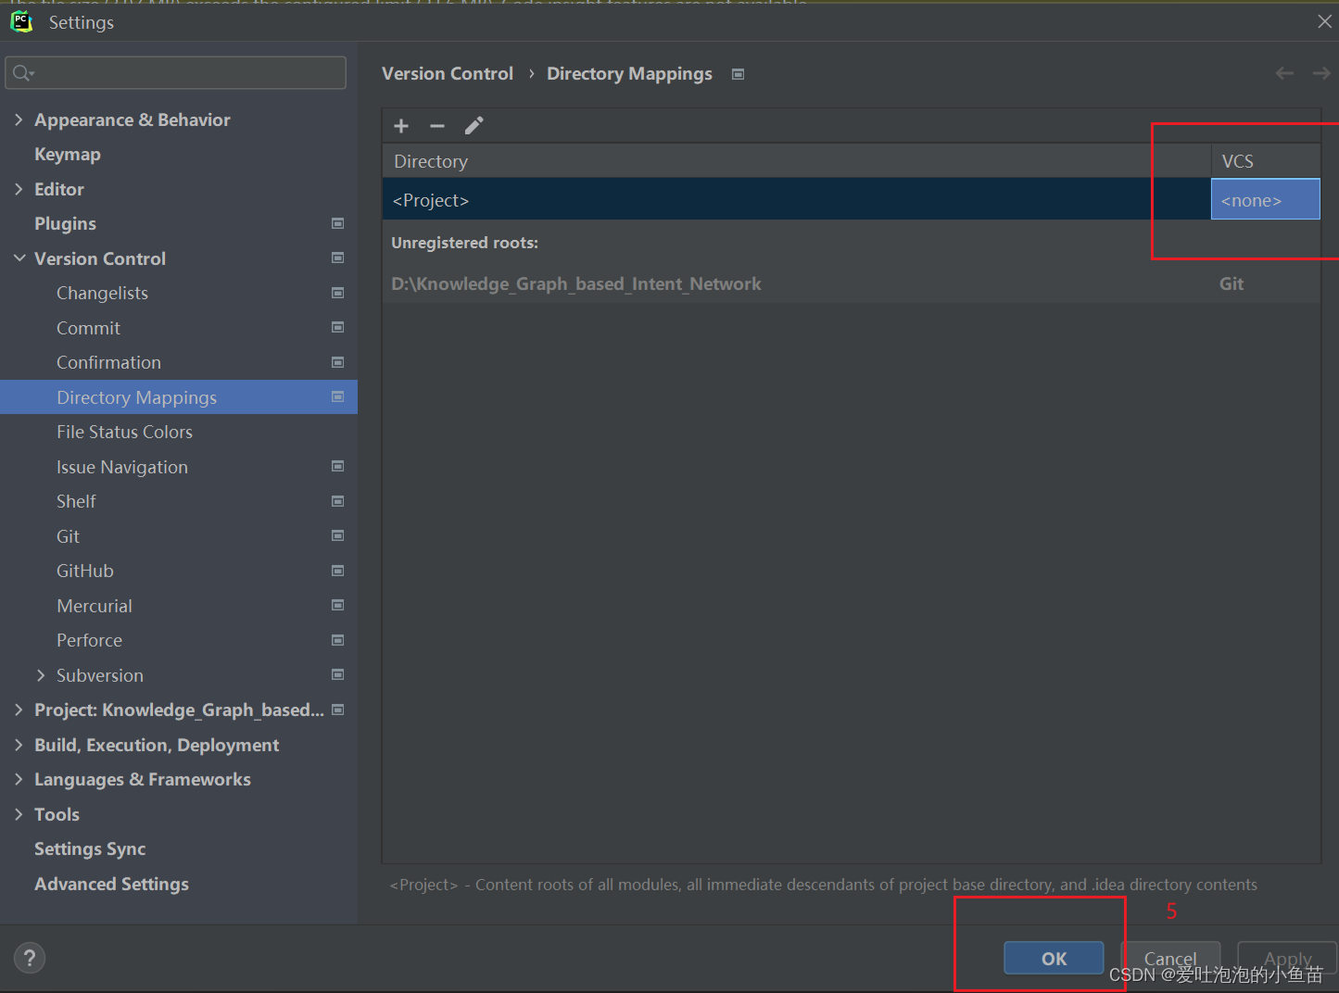Click the VCS column header

click(1265, 161)
